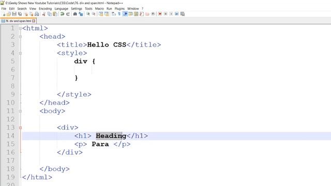Open the Encoding menu
This screenshot has height=186, width=331.
click(x=45, y=9)
